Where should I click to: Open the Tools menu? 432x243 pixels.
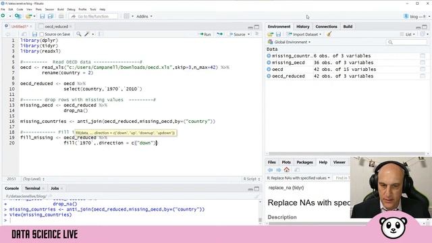[93, 9]
